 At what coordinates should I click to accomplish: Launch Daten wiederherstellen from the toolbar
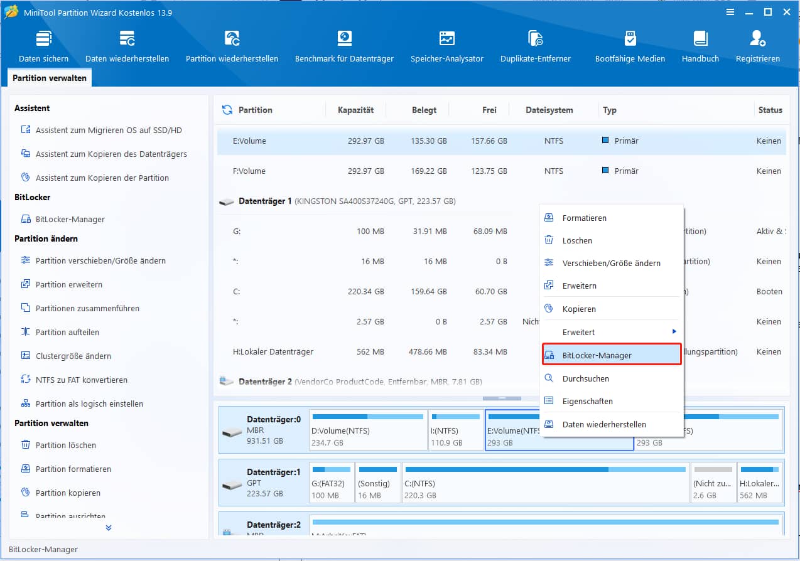point(127,47)
